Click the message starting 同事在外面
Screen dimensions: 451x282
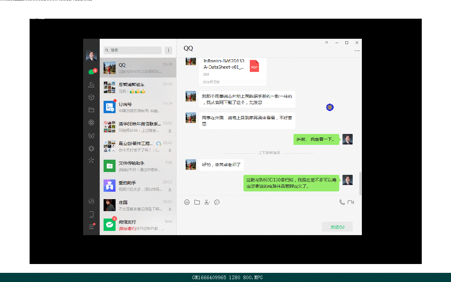pos(247,121)
